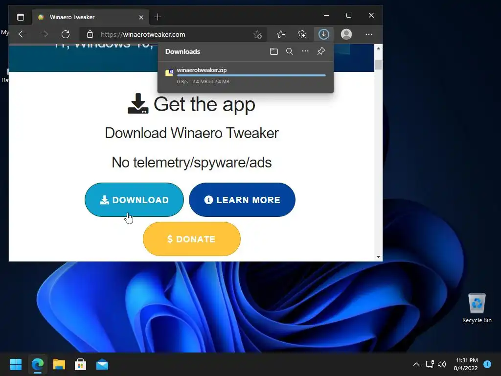The width and height of the screenshot is (501, 376).
Task: Add this page to favorites star
Action: click(257, 34)
